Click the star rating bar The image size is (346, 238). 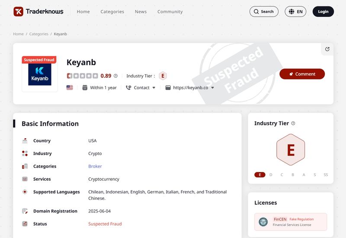click(x=83, y=76)
